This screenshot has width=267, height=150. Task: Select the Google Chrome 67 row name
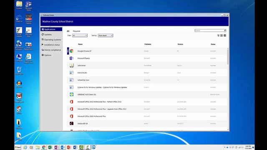tap(84, 51)
